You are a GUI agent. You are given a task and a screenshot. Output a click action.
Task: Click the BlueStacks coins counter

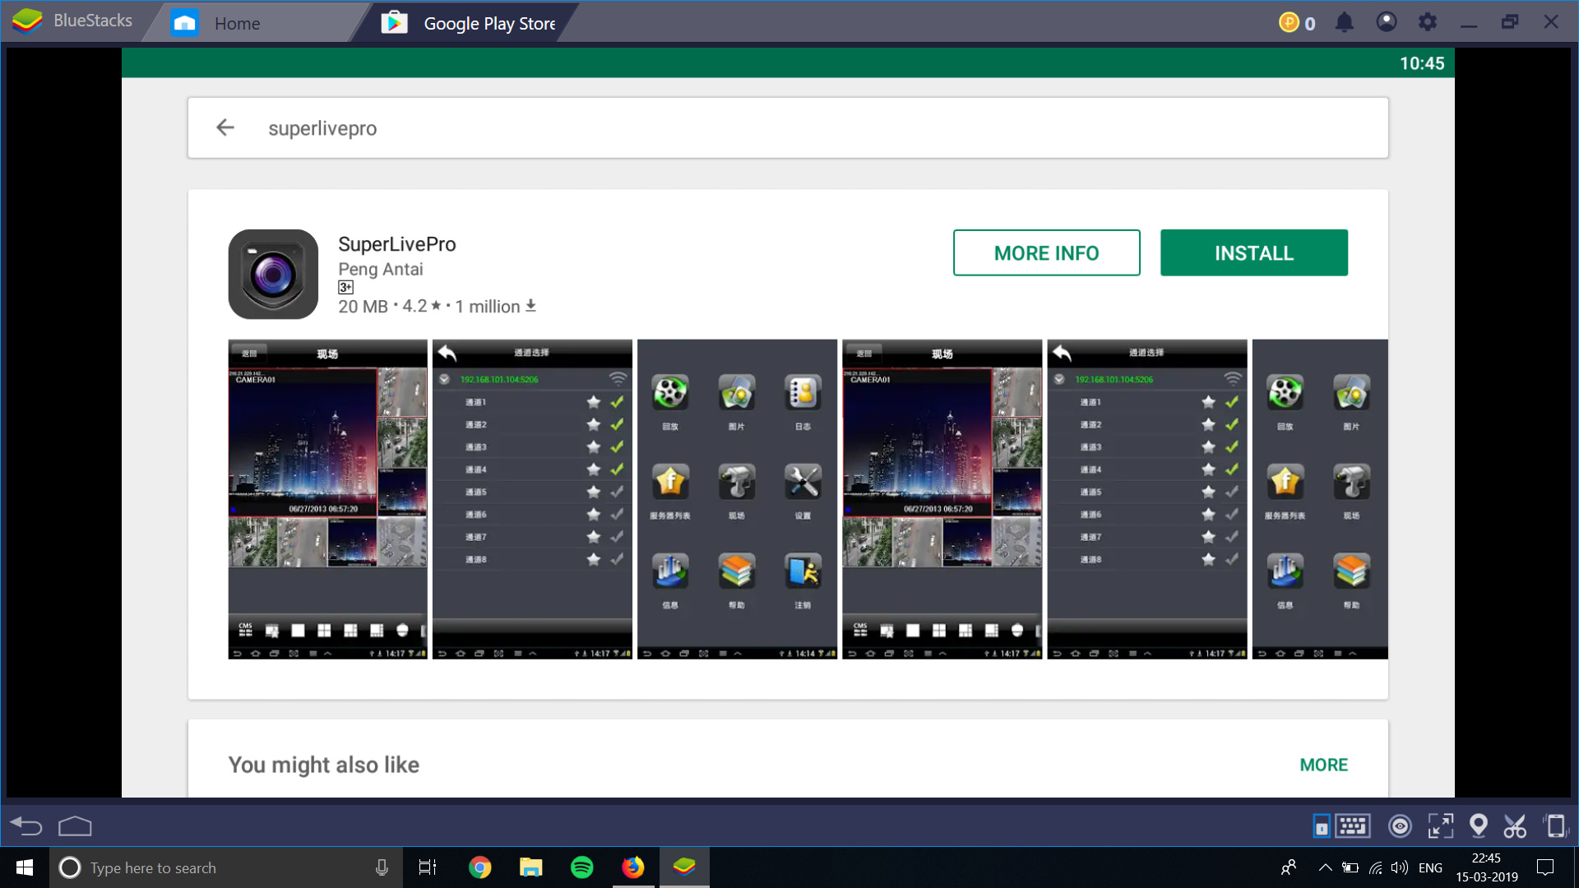(1297, 22)
